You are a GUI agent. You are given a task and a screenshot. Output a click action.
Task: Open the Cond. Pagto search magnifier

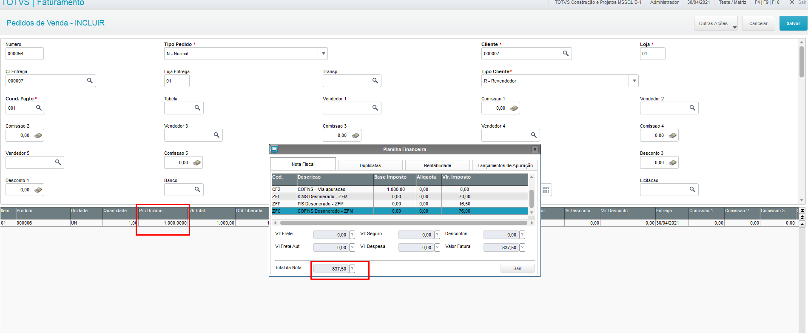[39, 108]
